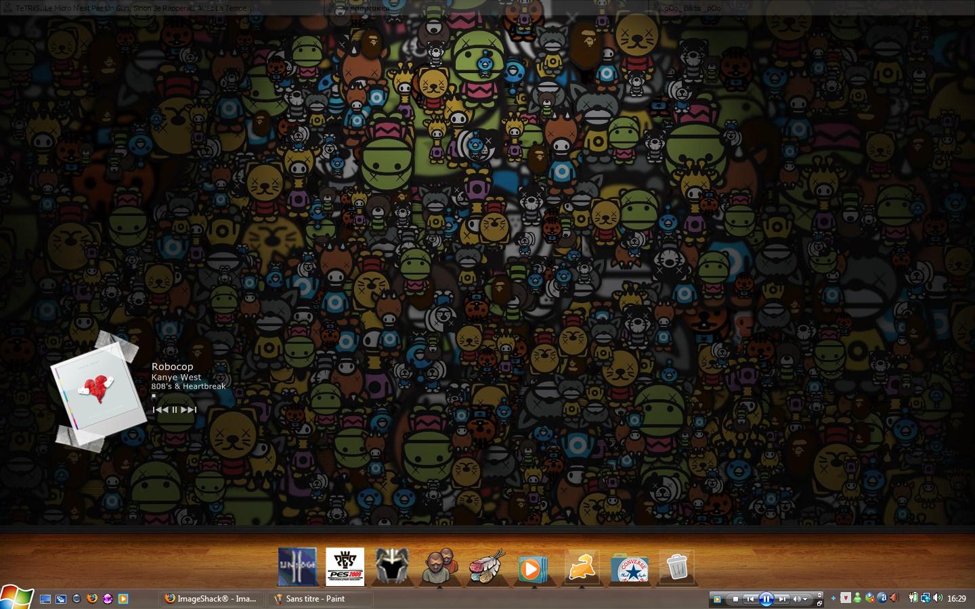The image size is (975, 609).
Task: Click the feathers icon in the dock
Action: click(x=487, y=566)
